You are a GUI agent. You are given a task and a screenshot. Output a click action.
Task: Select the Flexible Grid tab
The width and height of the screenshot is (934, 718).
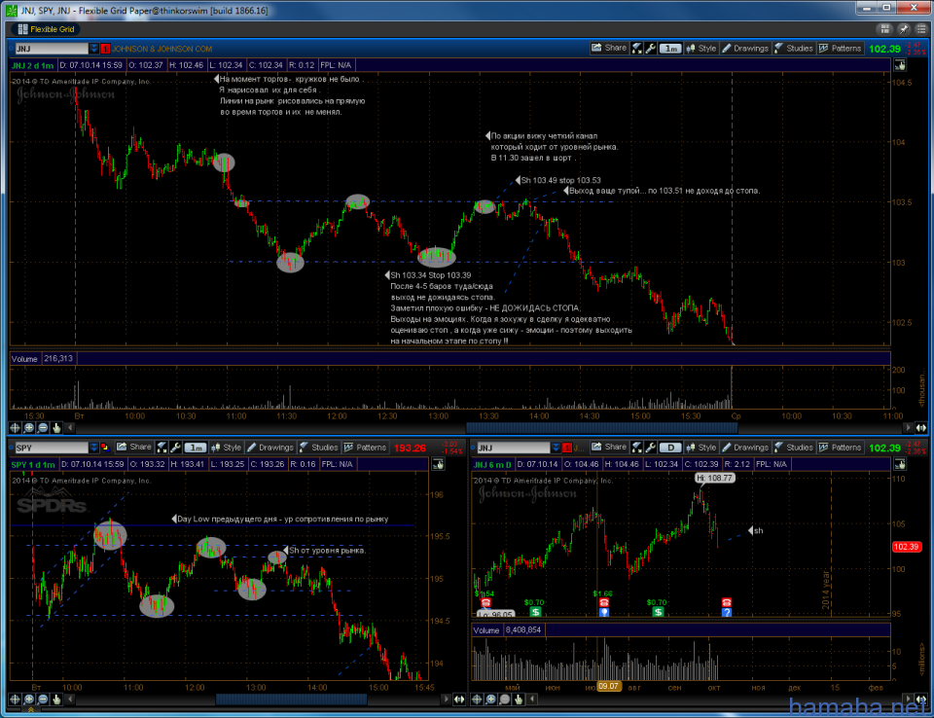coord(46,29)
